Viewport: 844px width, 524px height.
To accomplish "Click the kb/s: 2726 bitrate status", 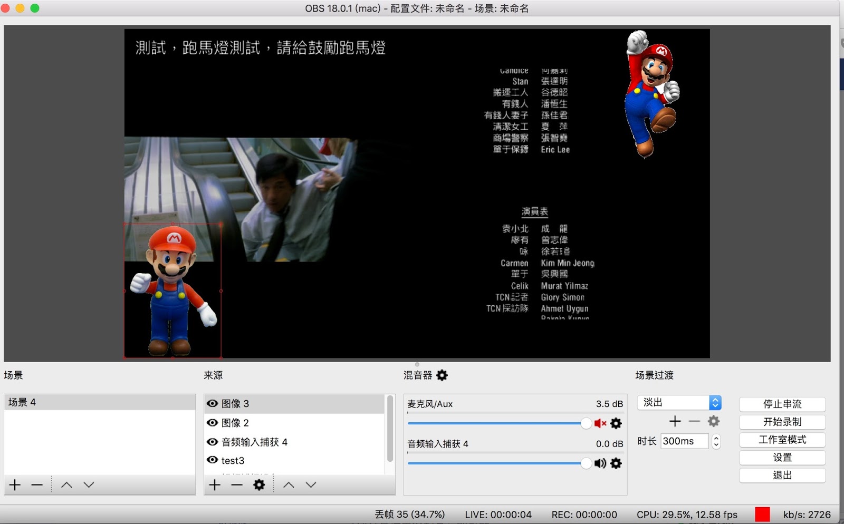I will point(807,515).
